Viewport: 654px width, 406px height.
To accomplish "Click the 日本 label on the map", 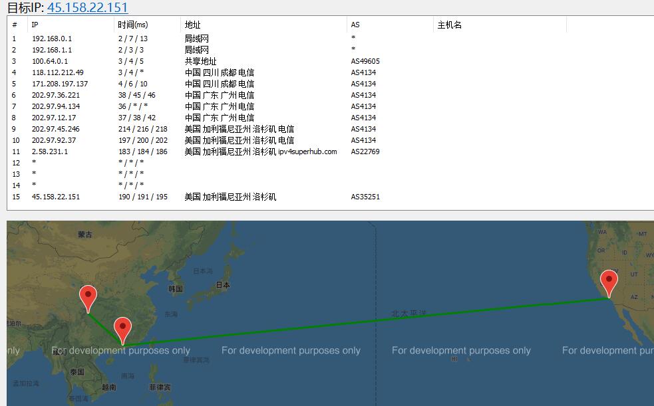I will [223, 285].
